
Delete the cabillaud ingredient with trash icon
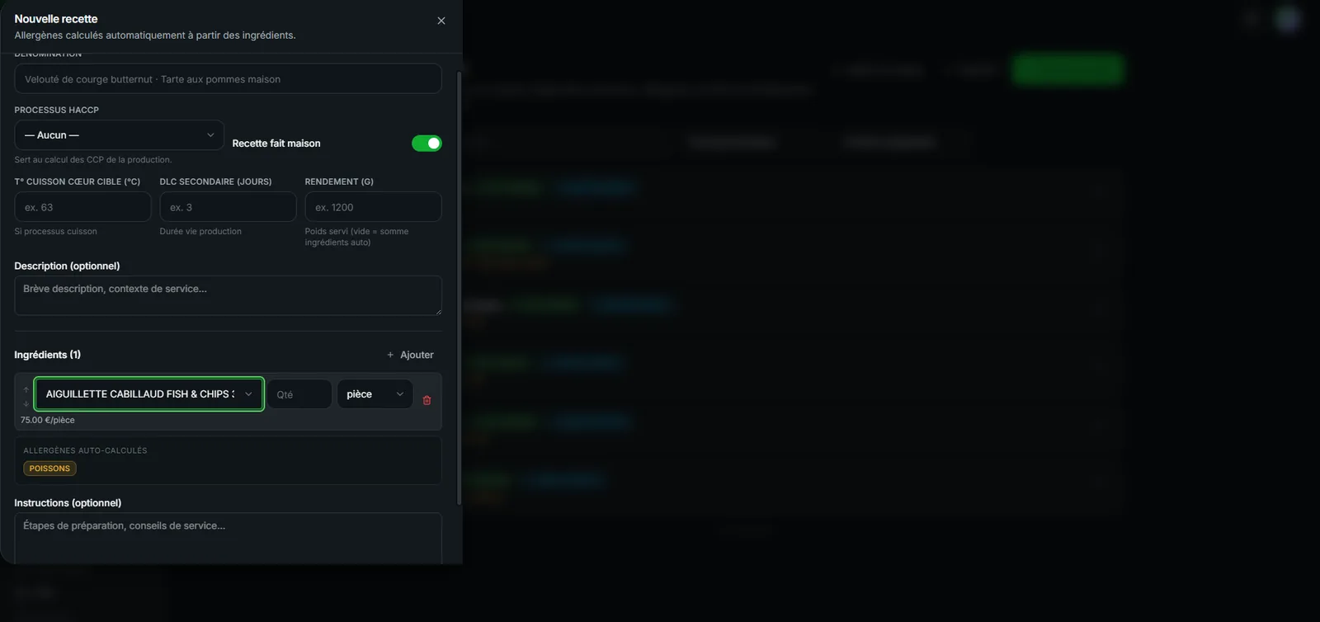pyautogui.click(x=427, y=400)
